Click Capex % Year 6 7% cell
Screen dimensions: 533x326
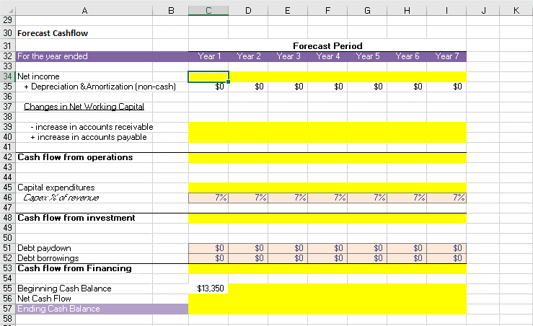407,198
